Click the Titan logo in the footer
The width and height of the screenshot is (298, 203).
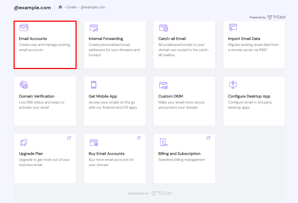point(161,193)
